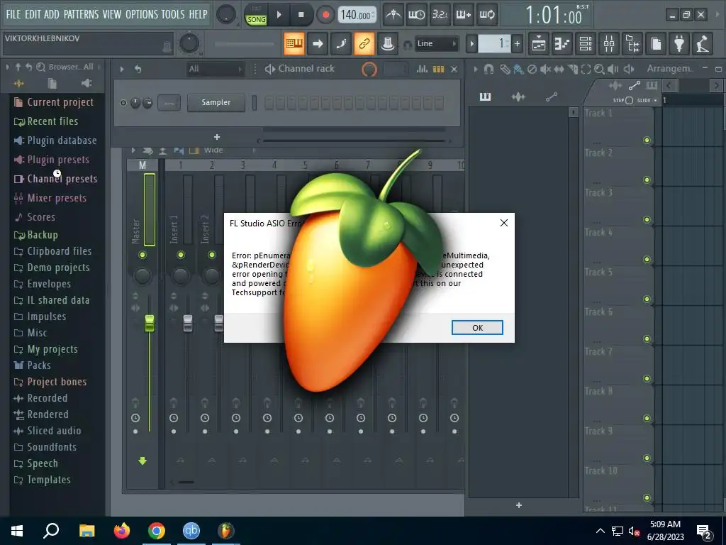Mute Track 1 with its green LED
The width and height of the screenshot is (726, 545).
pyautogui.click(x=647, y=140)
